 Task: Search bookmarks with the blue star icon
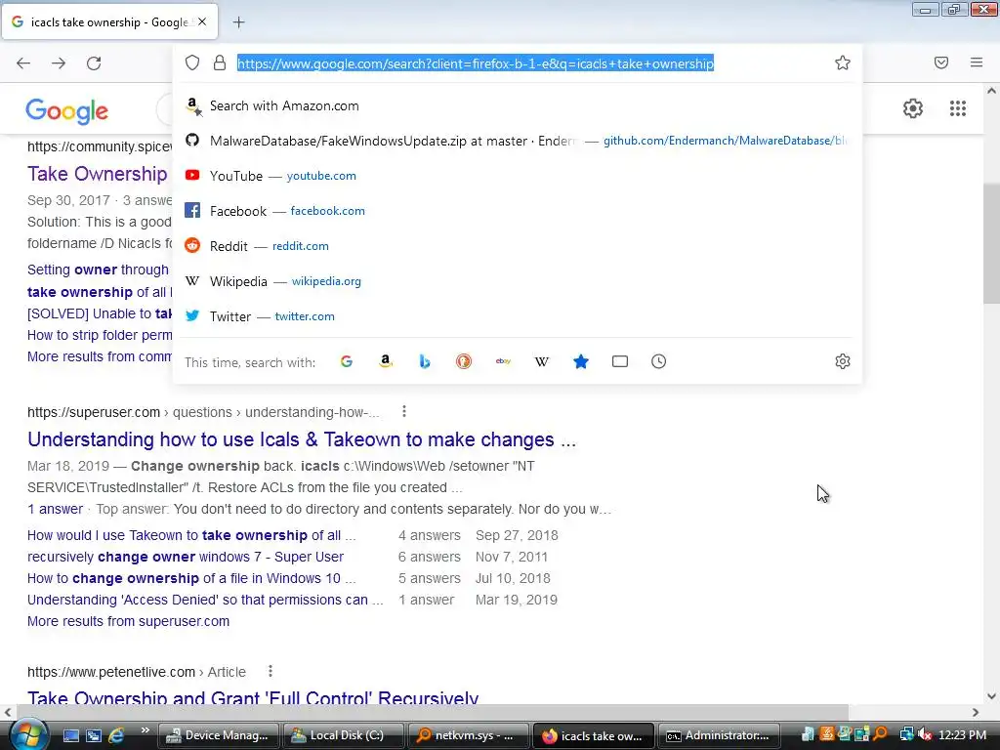580,361
